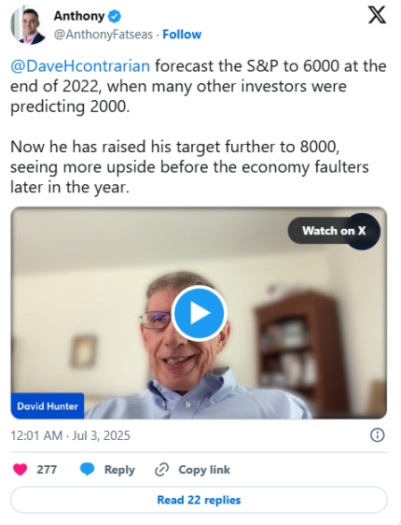Click the Anthony display name
The width and height of the screenshot is (401, 525).
(x=79, y=16)
